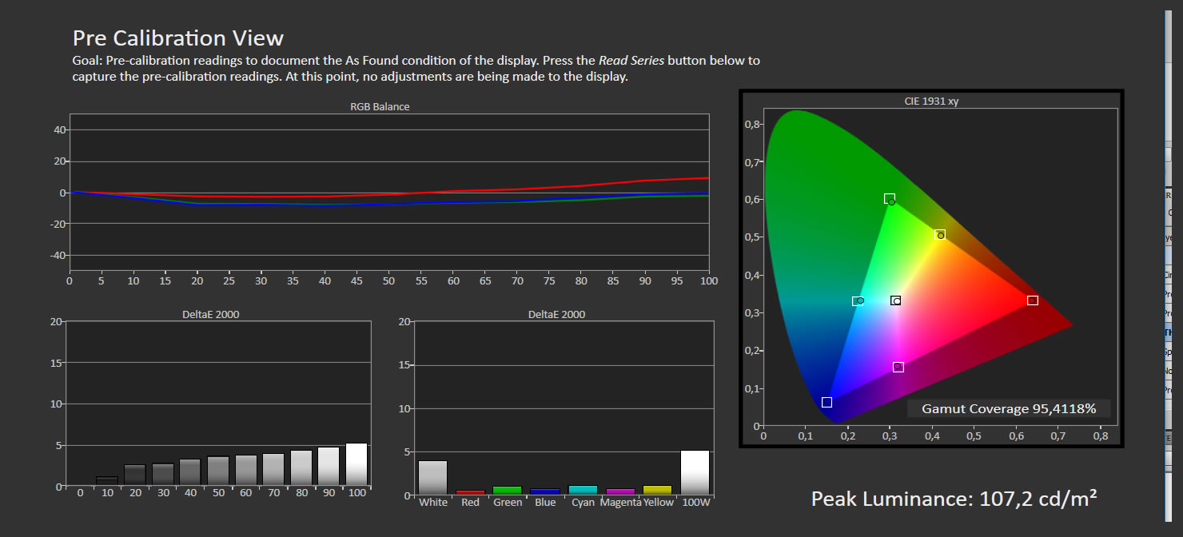Click the 80 percent grayscale DeltaE bar
Screen dimensions: 1183x537
click(301, 467)
